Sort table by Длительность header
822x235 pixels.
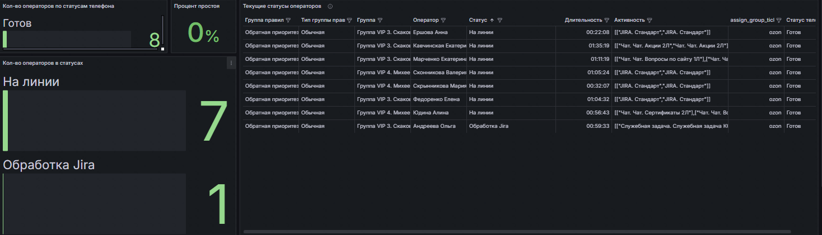point(583,20)
